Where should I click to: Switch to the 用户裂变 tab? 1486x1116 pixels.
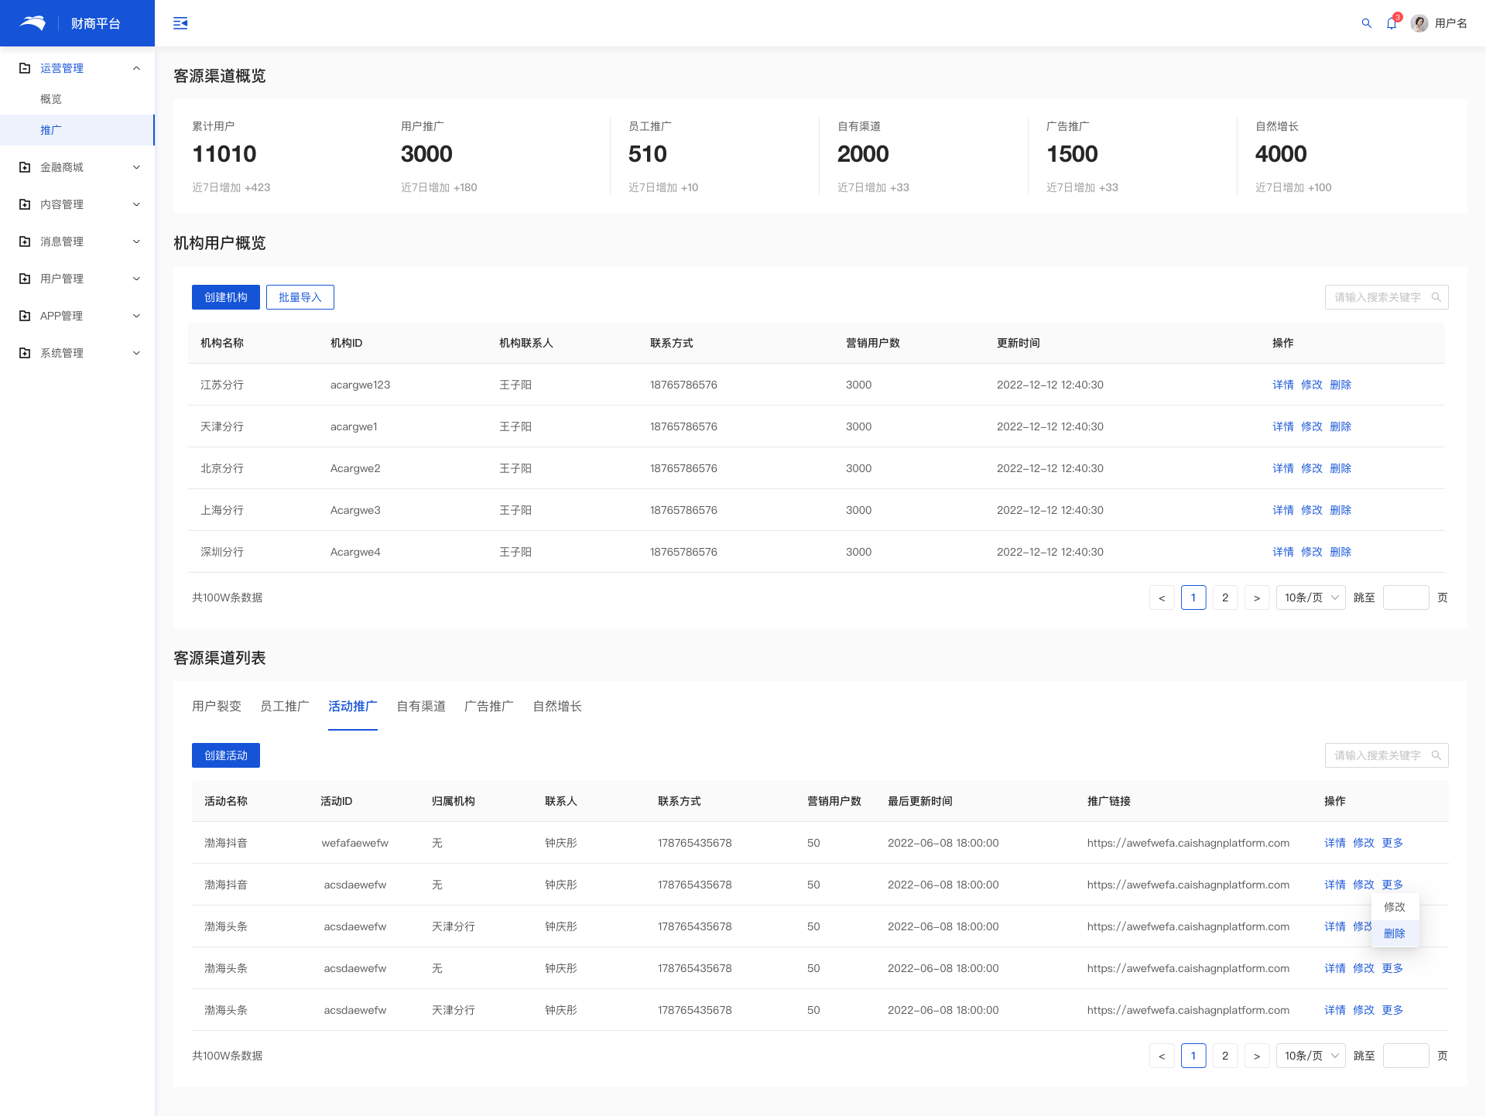pos(217,706)
